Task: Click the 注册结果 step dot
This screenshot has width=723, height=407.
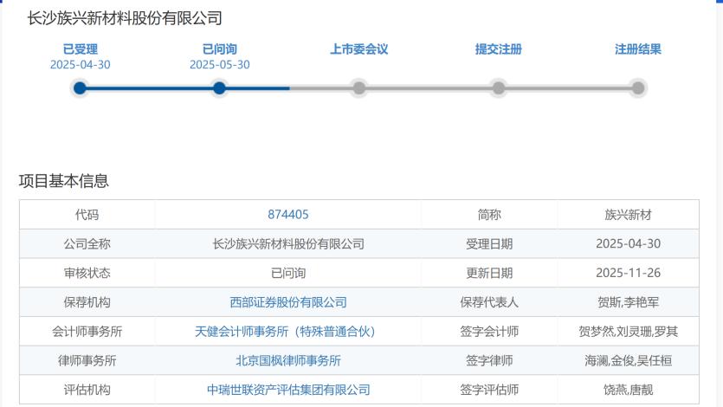Action: pos(638,87)
